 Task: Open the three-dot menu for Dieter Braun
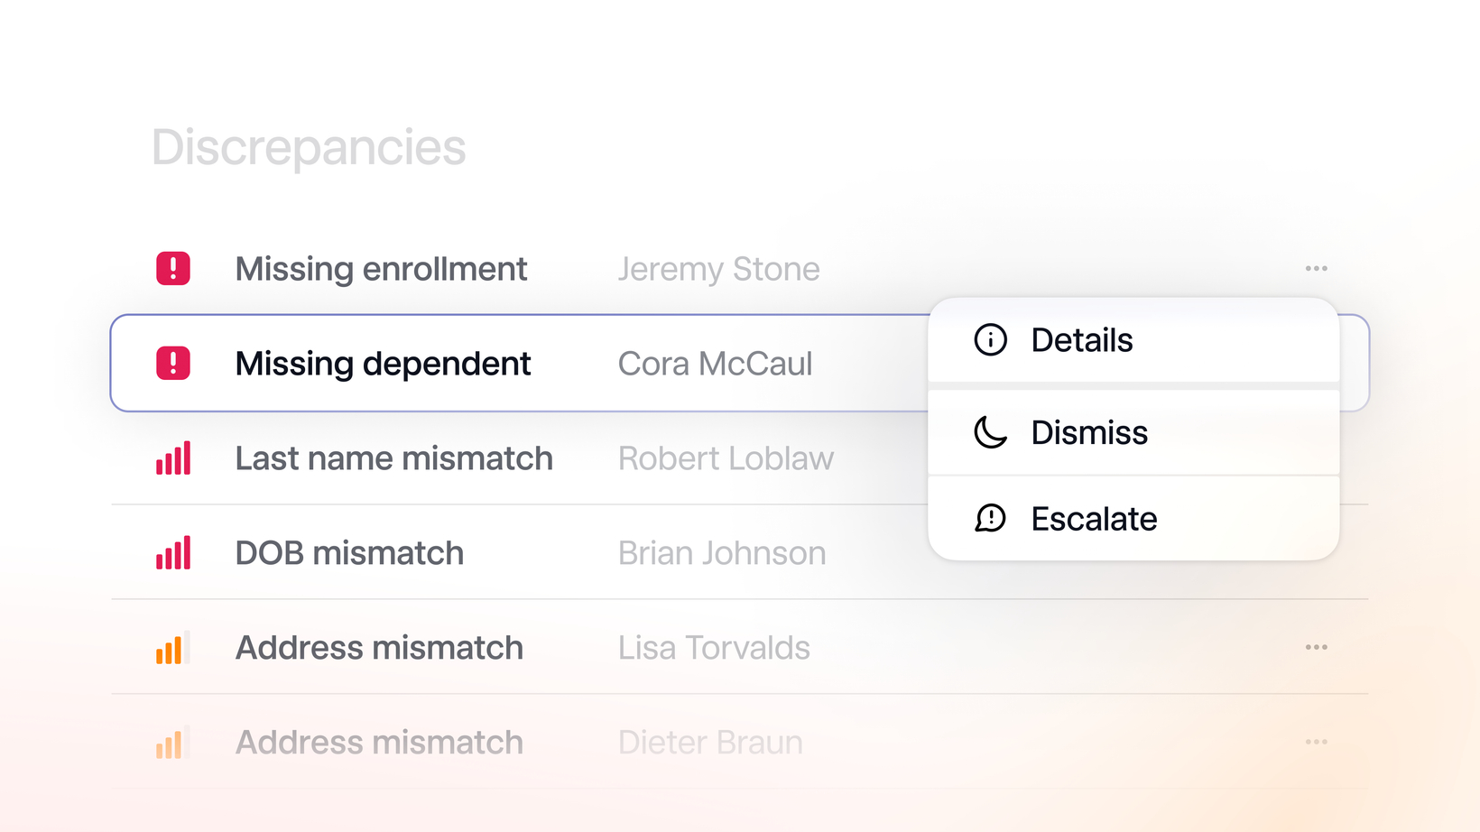[1316, 742]
